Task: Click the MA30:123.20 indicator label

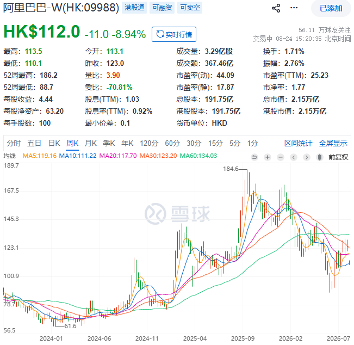Action: pyautogui.click(x=158, y=156)
